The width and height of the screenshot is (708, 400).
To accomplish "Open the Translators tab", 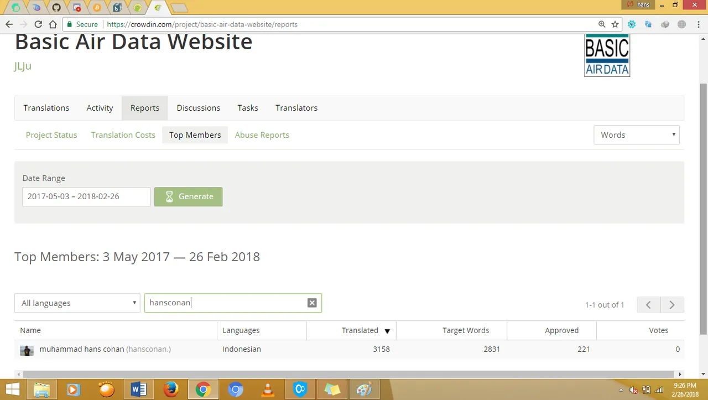I will pyautogui.click(x=296, y=108).
